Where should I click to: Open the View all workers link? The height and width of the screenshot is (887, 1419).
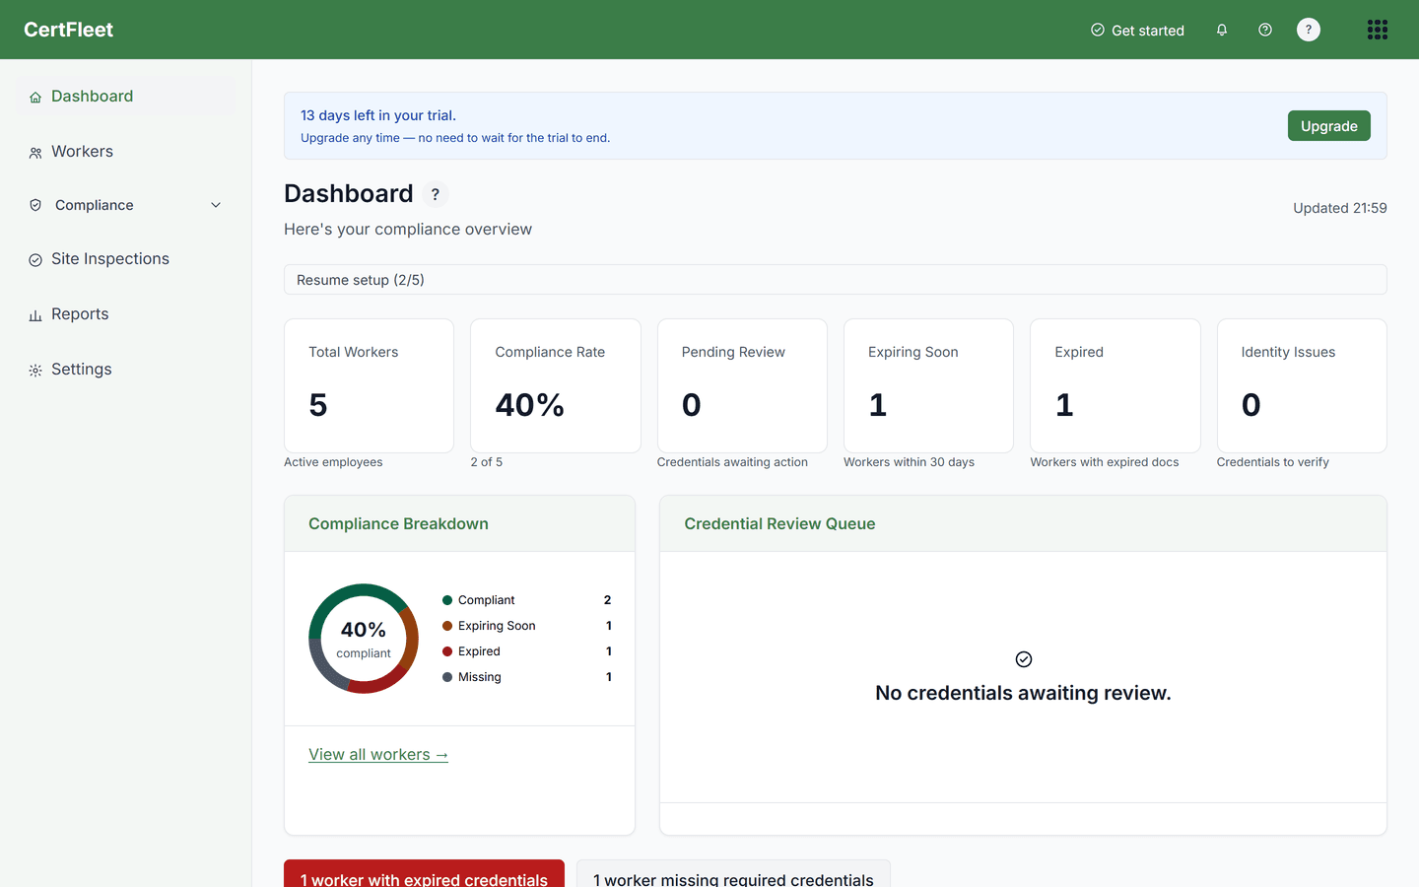[378, 755]
